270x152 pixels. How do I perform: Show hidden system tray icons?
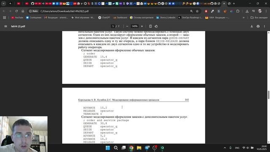coord(225,148)
